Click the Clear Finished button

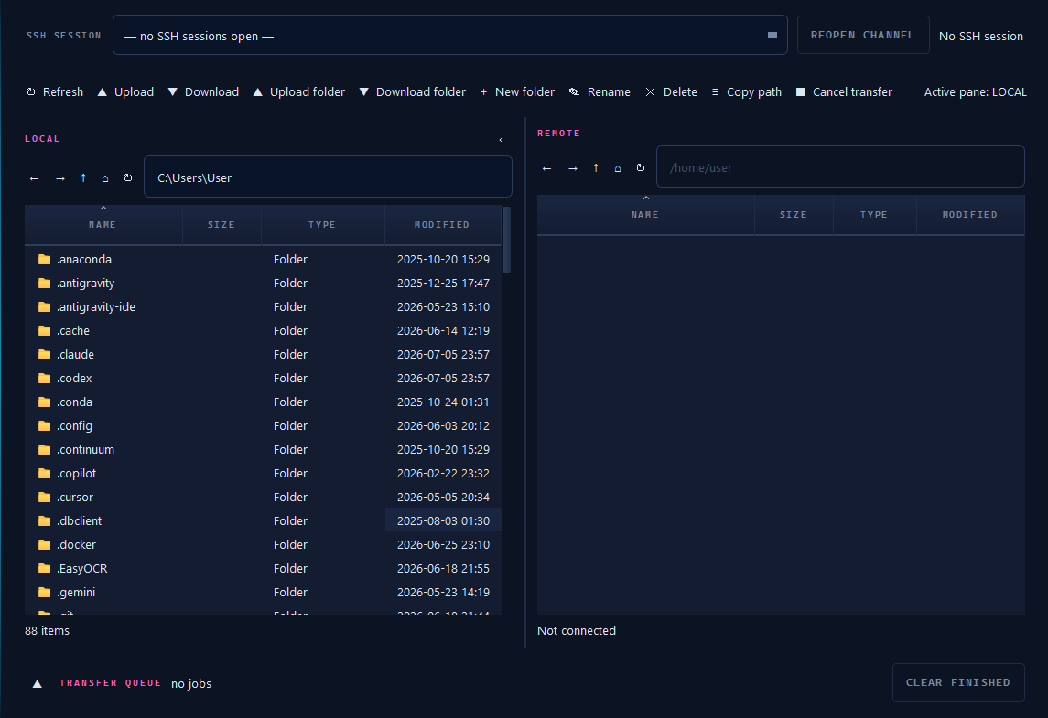click(x=957, y=682)
